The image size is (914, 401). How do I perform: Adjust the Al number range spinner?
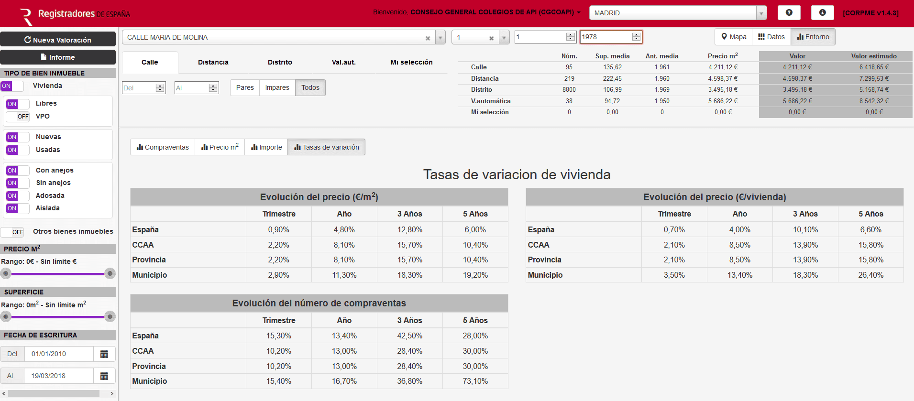pos(213,88)
